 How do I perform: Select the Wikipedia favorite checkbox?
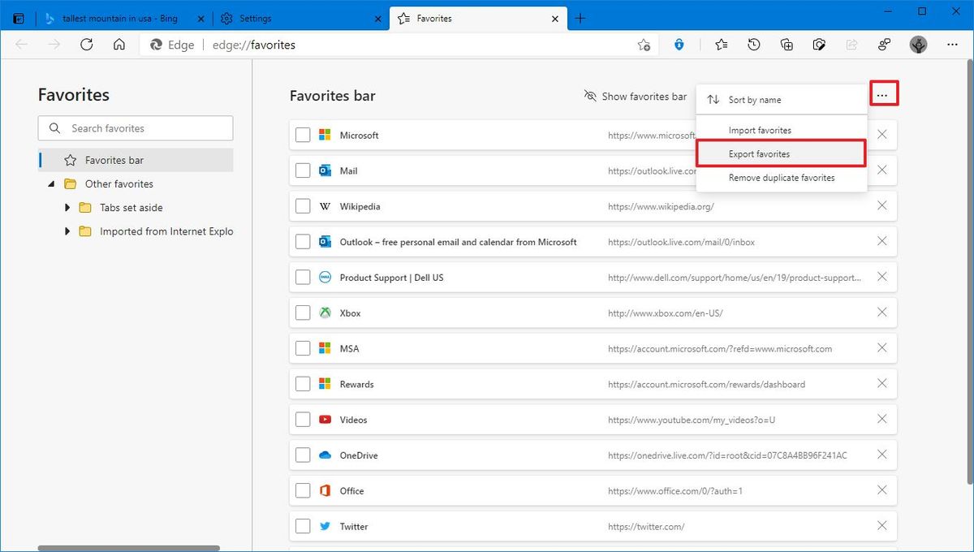pos(303,206)
